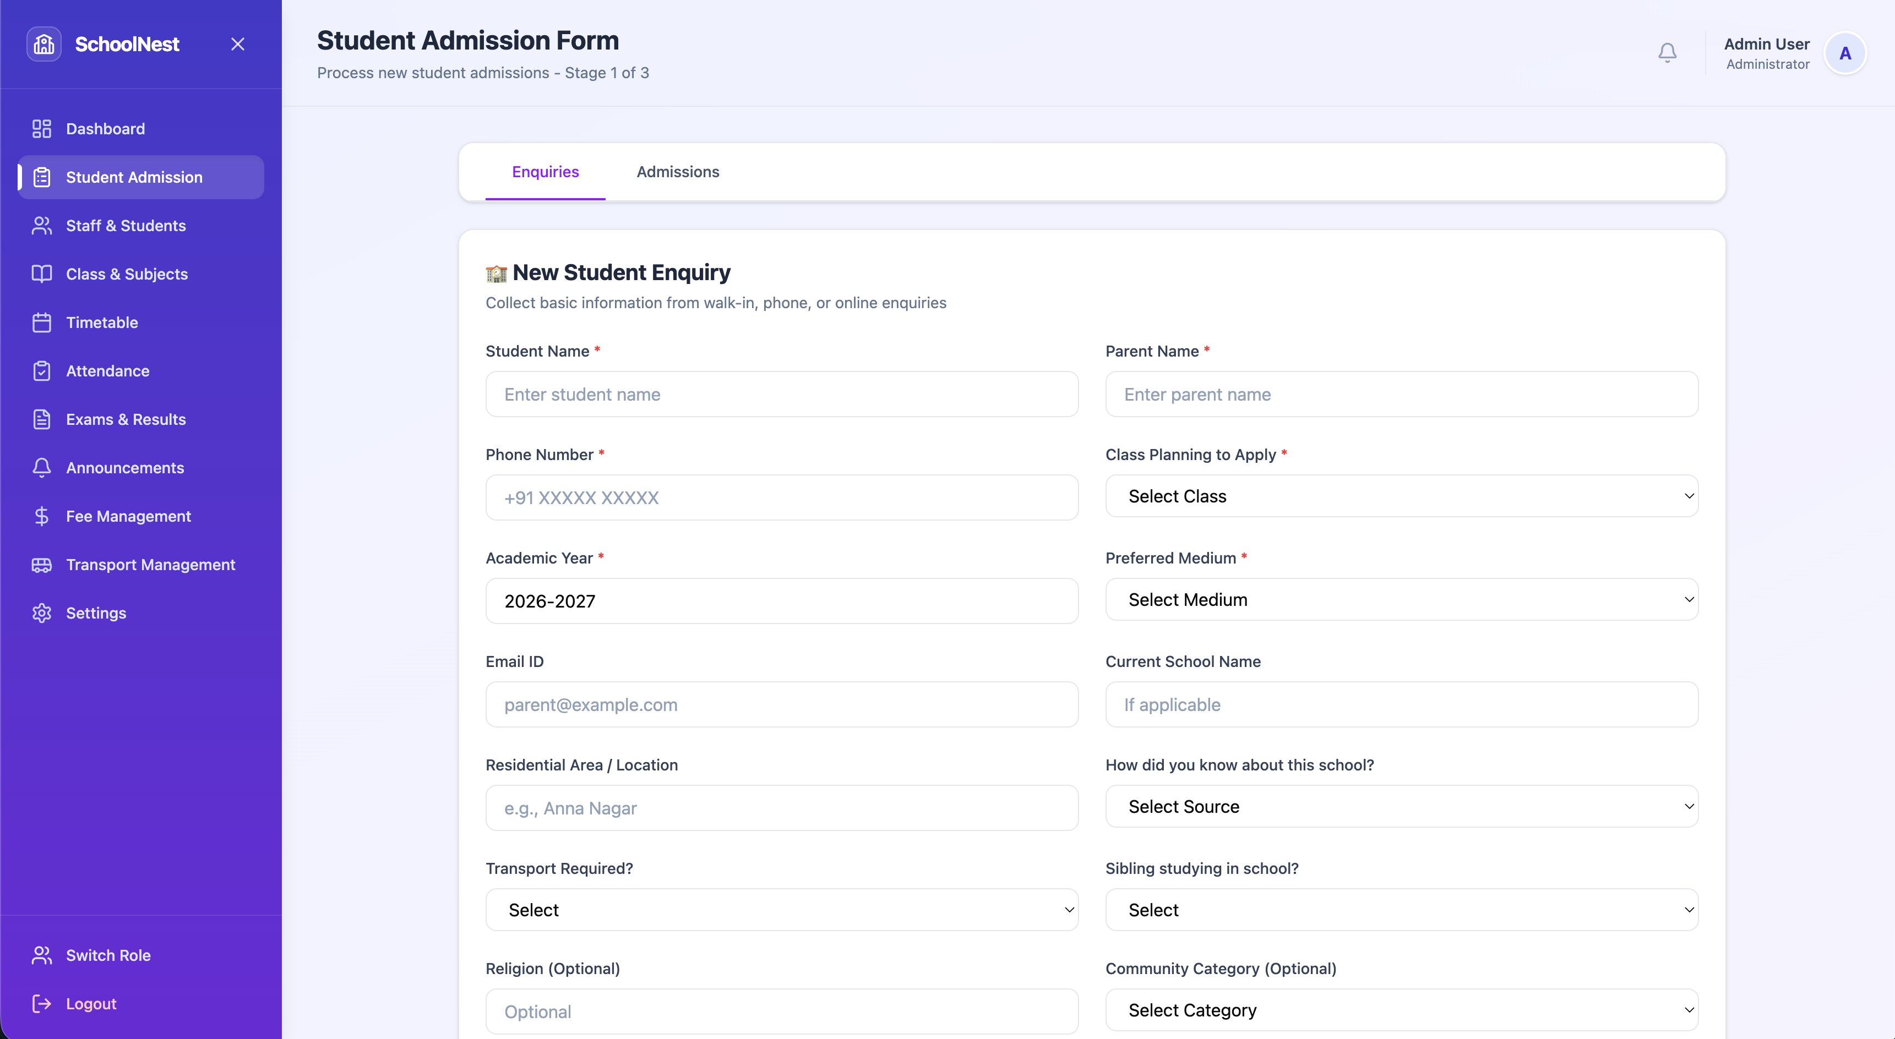Switch to the Admissions tab

[x=678, y=171]
